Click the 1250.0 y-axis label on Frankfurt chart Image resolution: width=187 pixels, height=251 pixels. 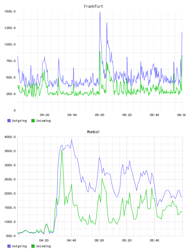click(10, 28)
